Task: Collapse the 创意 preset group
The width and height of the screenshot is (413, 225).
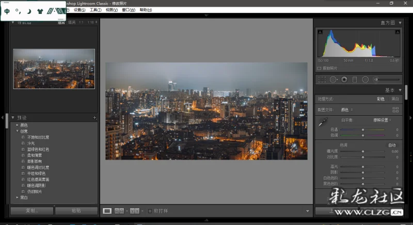Action: click(17, 131)
